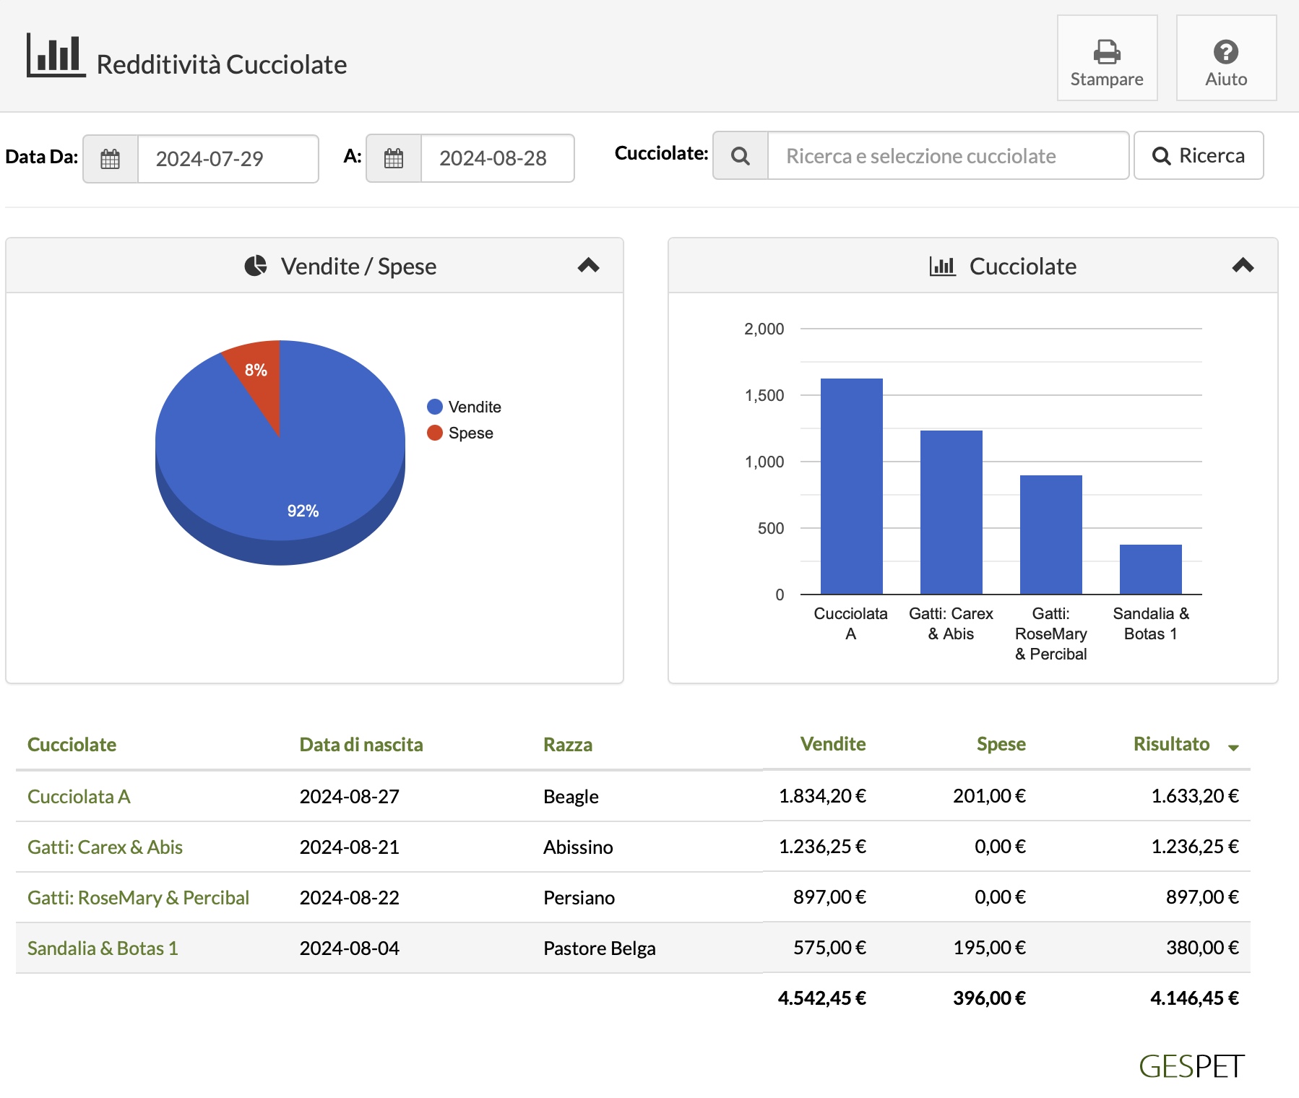This screenshot has height=1098, width=1299.
Task: Collapse the Vendite / Spese panel
Action: click(589, 266)
